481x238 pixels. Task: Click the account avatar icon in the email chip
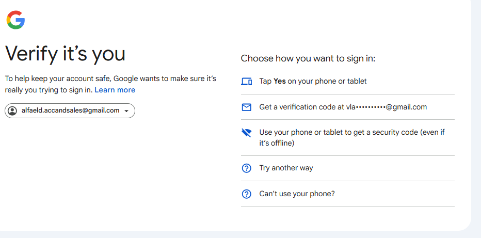(13, 110)
